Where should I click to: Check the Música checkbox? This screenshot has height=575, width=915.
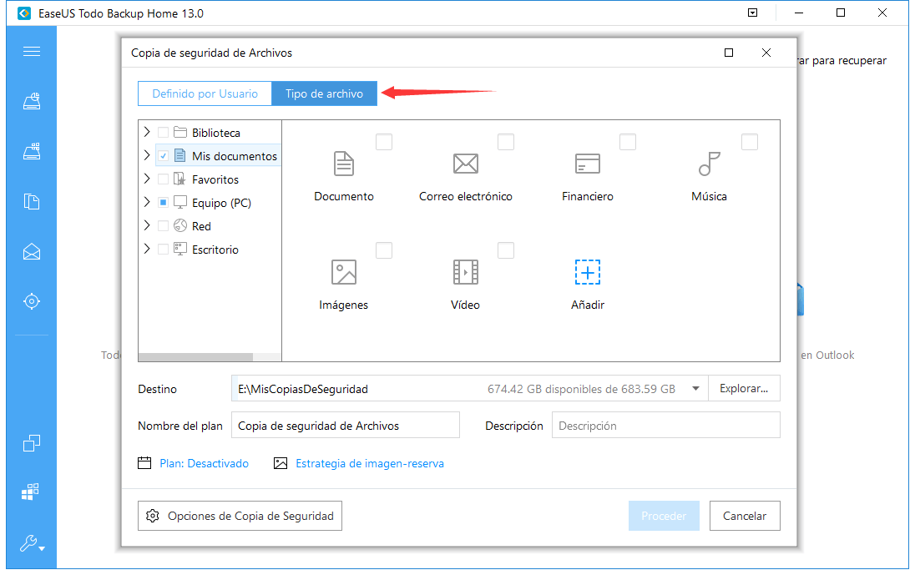pyautogui.click(x=750, y=142)
